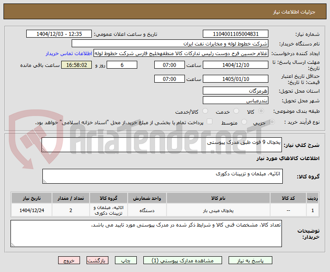Click the 'اطلاعات کالاهای مورد نیاز' section heading
The height and width of the screenshot is (272, 330).
click(288, 158)
